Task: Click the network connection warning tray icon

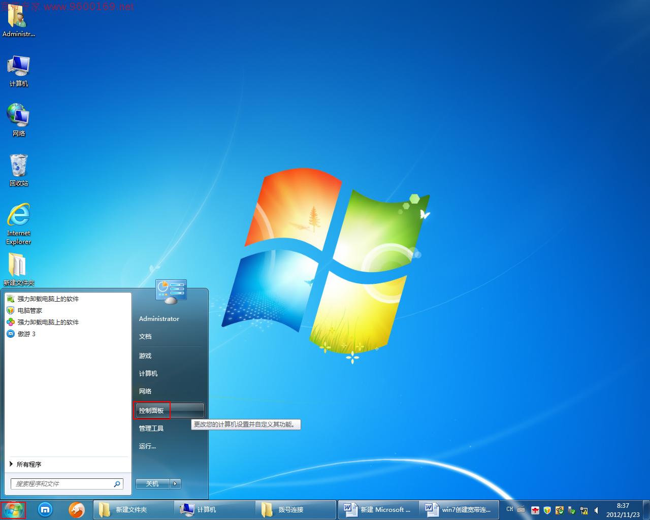Action: pos(584,510)
